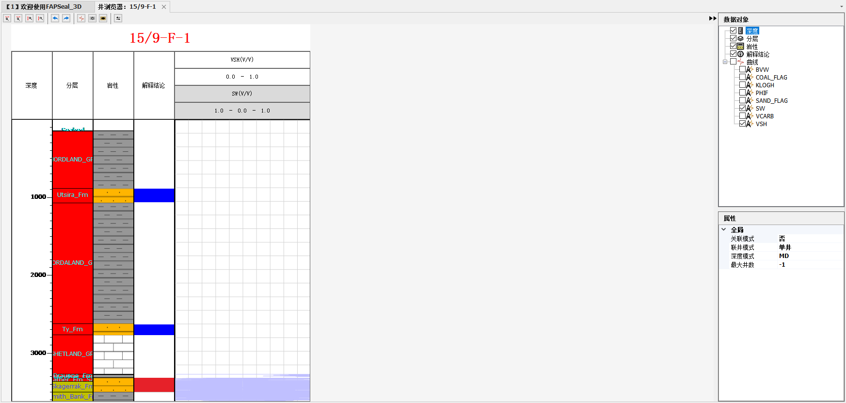The height and width of the screenshot is (403, 846).
Task: Click the blue undo arrow in toolbar
Action: click(55, 18)
